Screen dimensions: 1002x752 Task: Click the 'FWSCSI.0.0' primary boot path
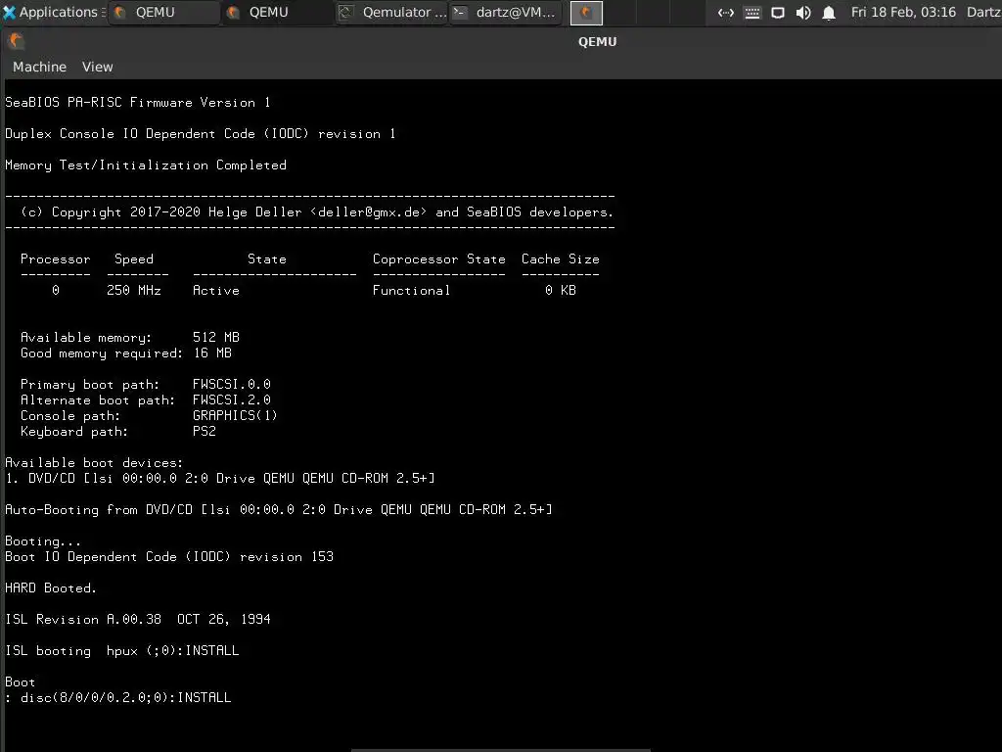coord(231,384)
